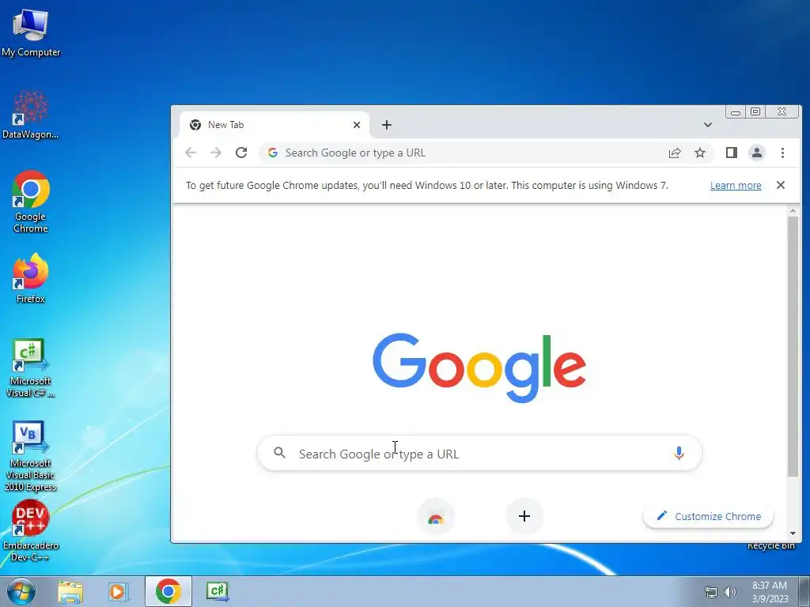Select Microsoft Visual C# desktop shortcut
This screenshot has width=810, height=607.
(31, 368)
